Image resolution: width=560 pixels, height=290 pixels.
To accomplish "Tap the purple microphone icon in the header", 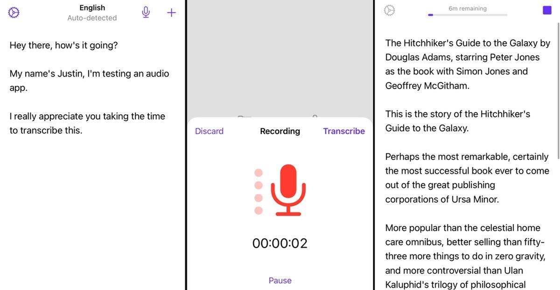I will click(146, 13).
